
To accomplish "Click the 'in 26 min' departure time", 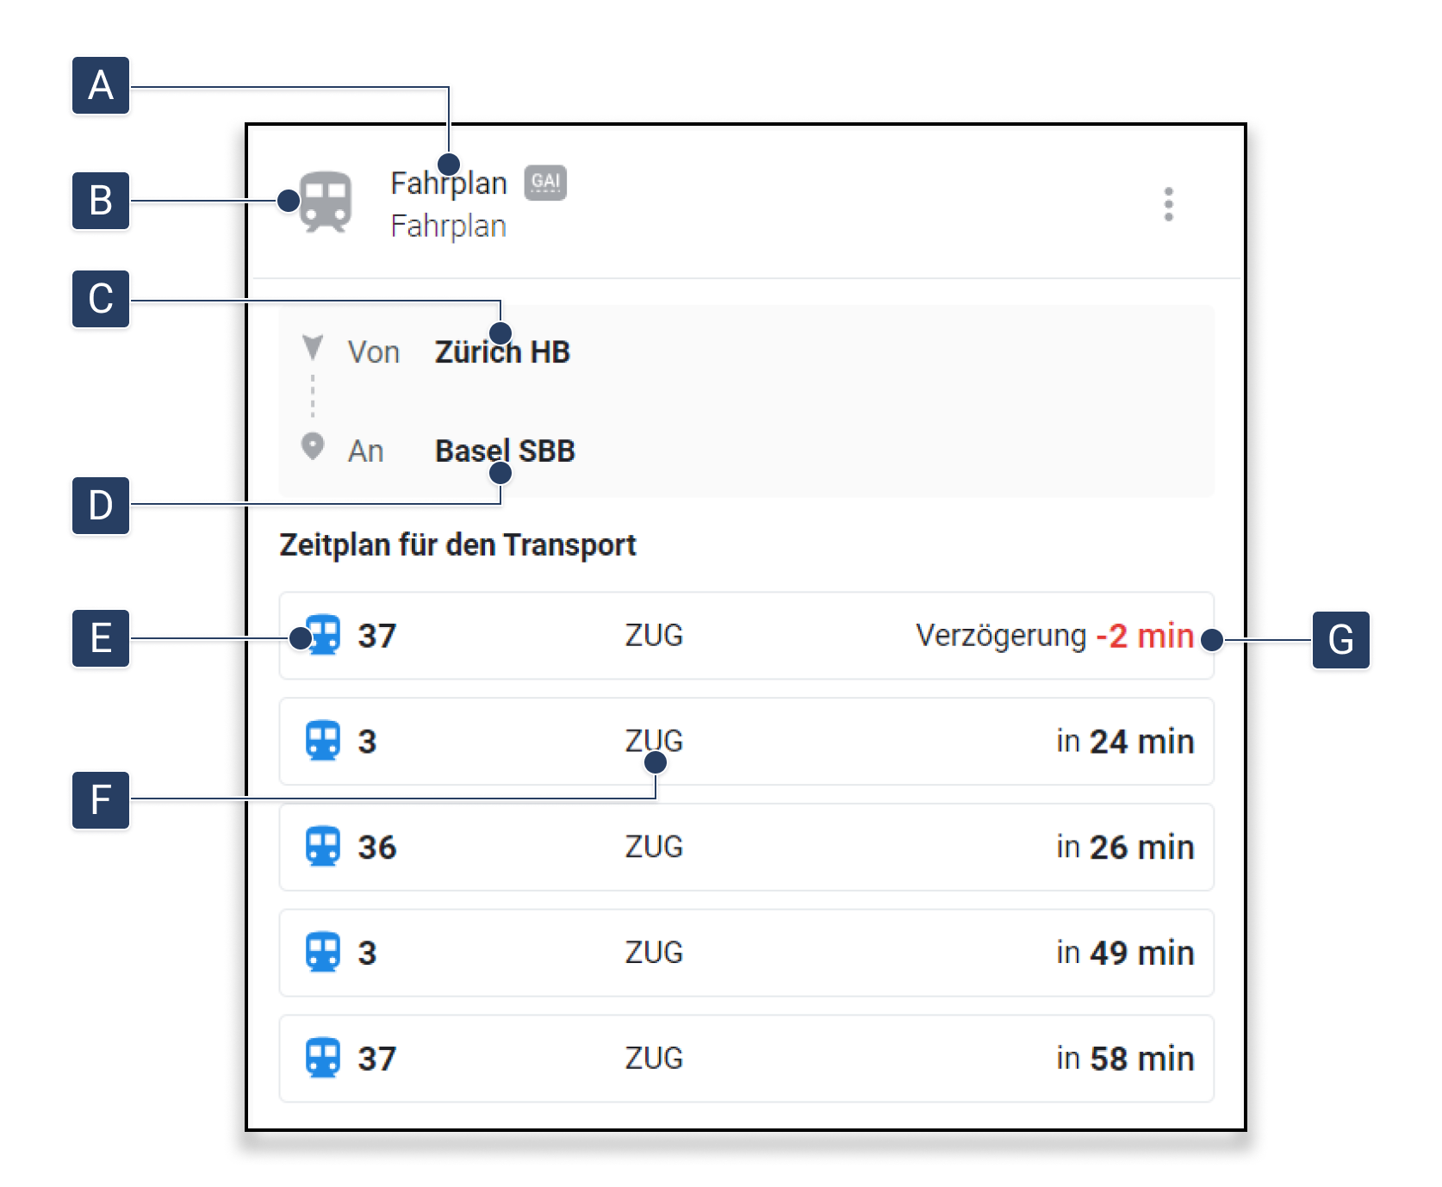I will [1125, 848].
